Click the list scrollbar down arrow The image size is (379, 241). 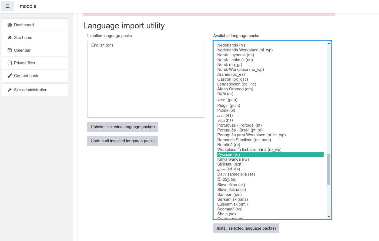(x=329, y=217)
